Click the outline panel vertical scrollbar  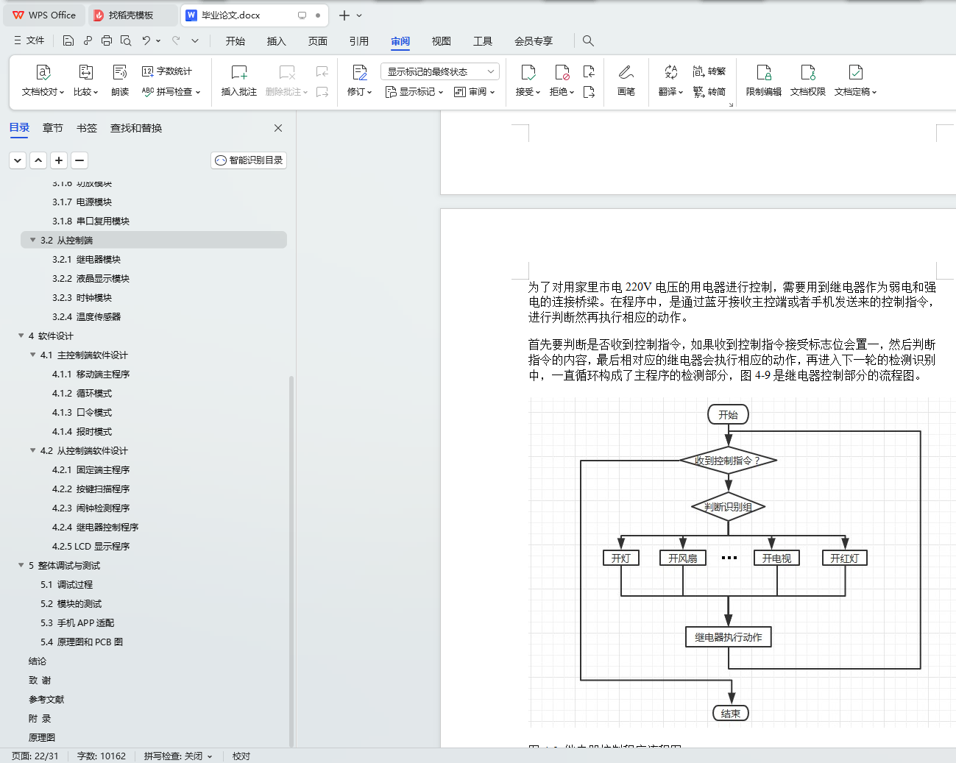[291, 561]
